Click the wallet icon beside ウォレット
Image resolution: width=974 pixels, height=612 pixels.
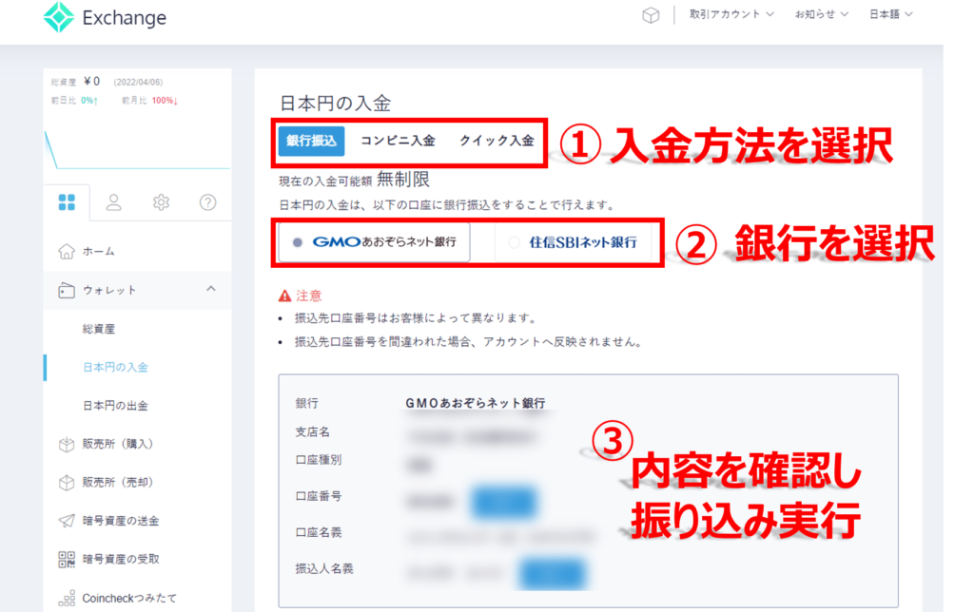67,291
